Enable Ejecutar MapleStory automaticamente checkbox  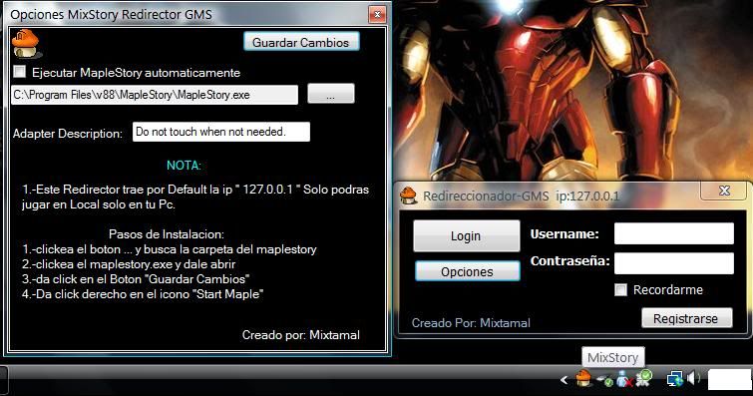(x=19, y=72)
